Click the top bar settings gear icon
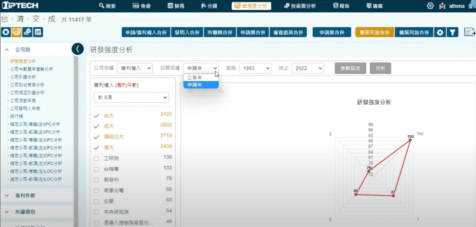The height and width of the screenshot is (227, 476). tap(430, 6)
